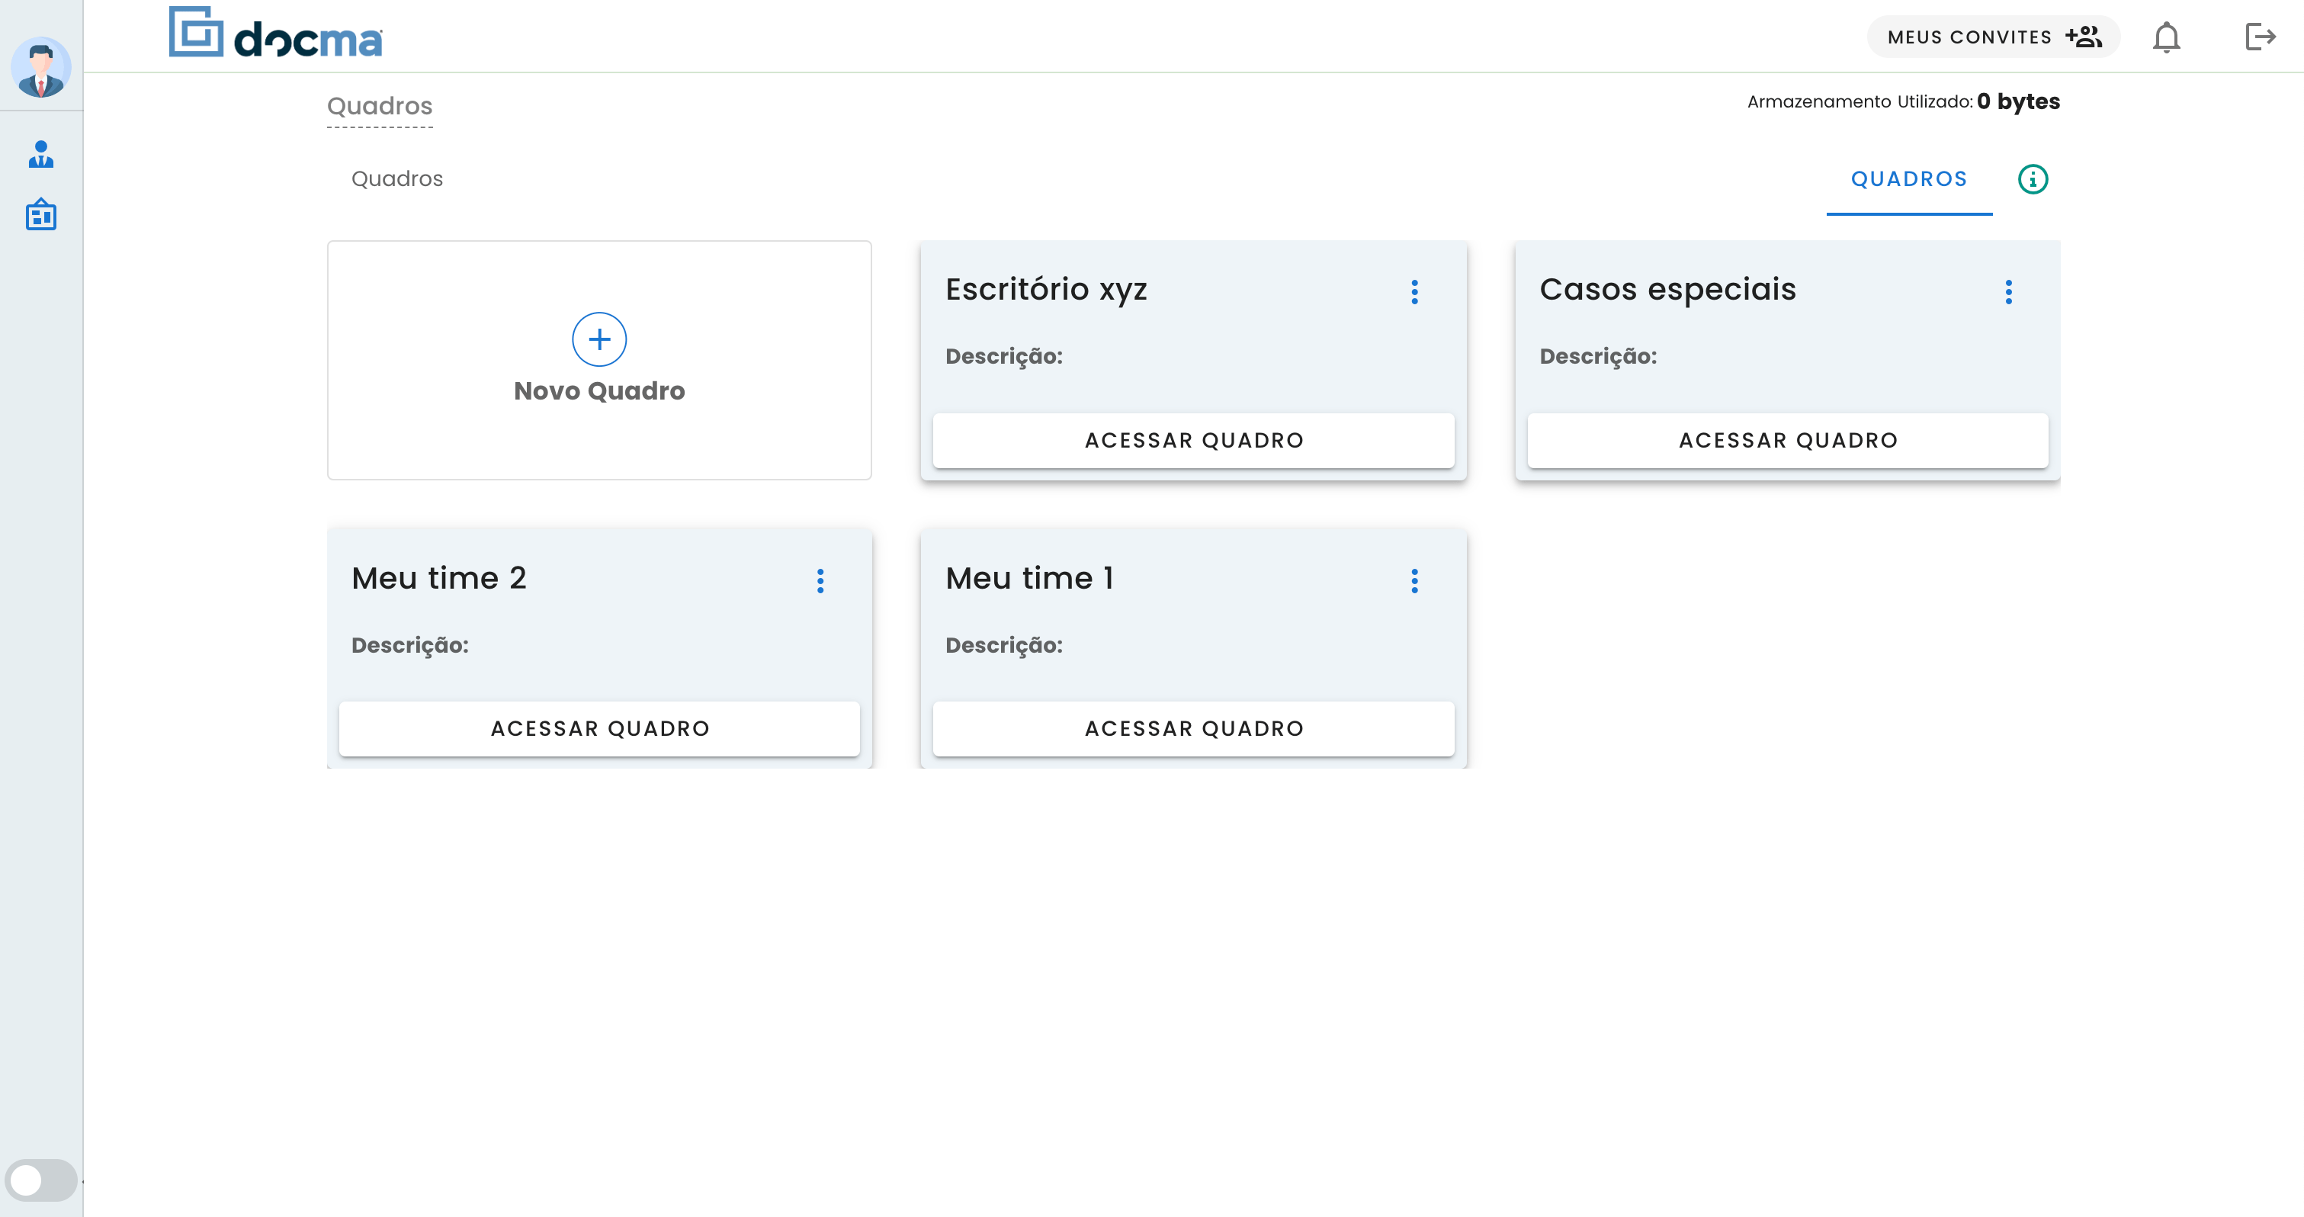Toggle the switch at sidebar bottom
Viewport: 2304px width, 1217px height.
40,1180
